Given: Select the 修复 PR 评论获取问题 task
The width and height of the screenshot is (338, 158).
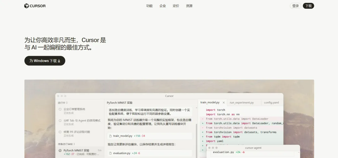Looking at the screenshot, I should coord(80,134).
